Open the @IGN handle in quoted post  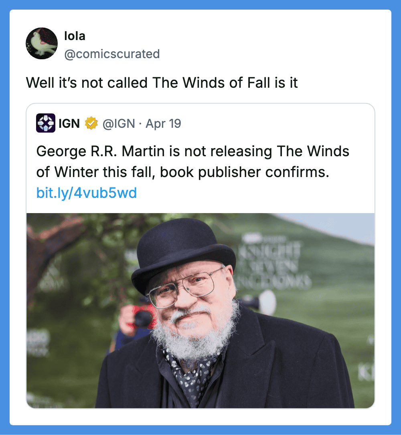(119, 124)
